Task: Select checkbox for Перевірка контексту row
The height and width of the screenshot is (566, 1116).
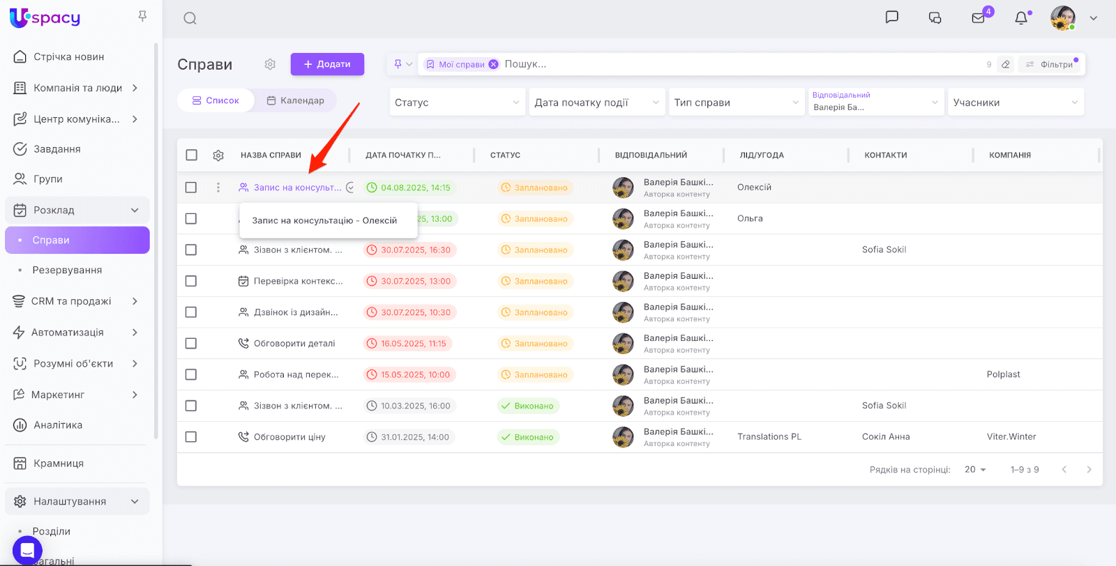Action: (191, 281)
